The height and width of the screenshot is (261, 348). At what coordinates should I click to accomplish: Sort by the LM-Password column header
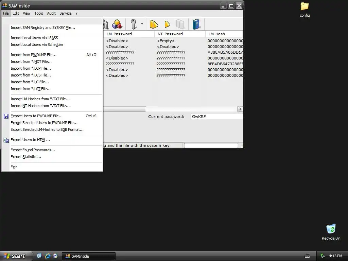coord(129,34)
